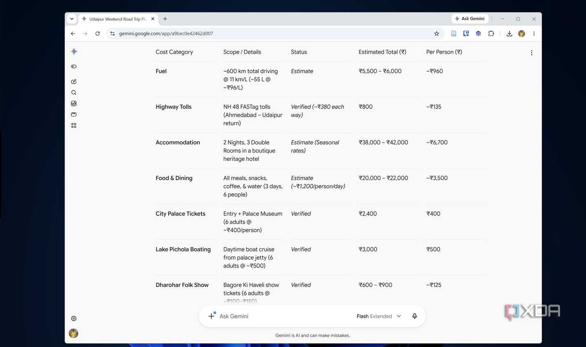Click the Estimated Total (₹) header
The image size is (586, 347).
tap(382, 52)
